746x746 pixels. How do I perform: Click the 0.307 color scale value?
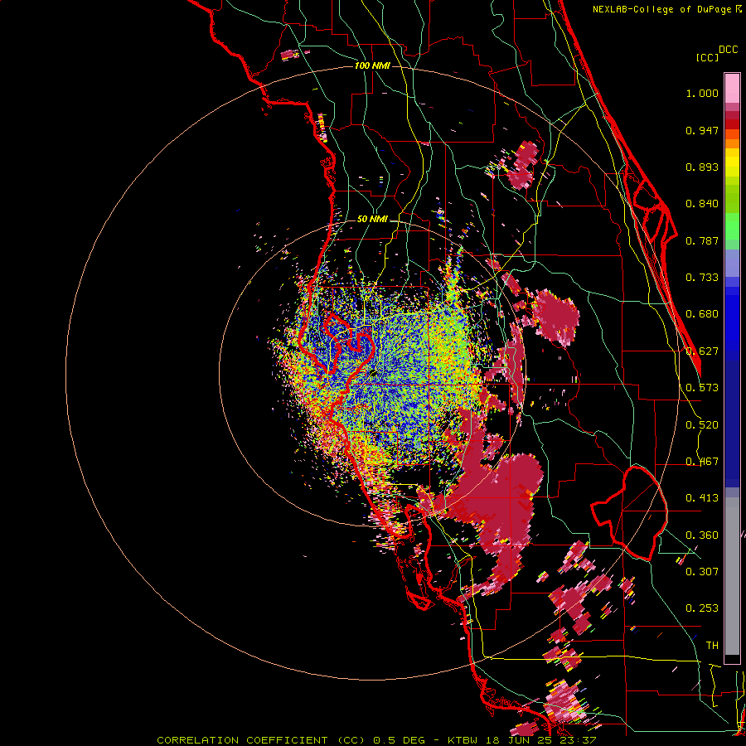coord(702,571)
